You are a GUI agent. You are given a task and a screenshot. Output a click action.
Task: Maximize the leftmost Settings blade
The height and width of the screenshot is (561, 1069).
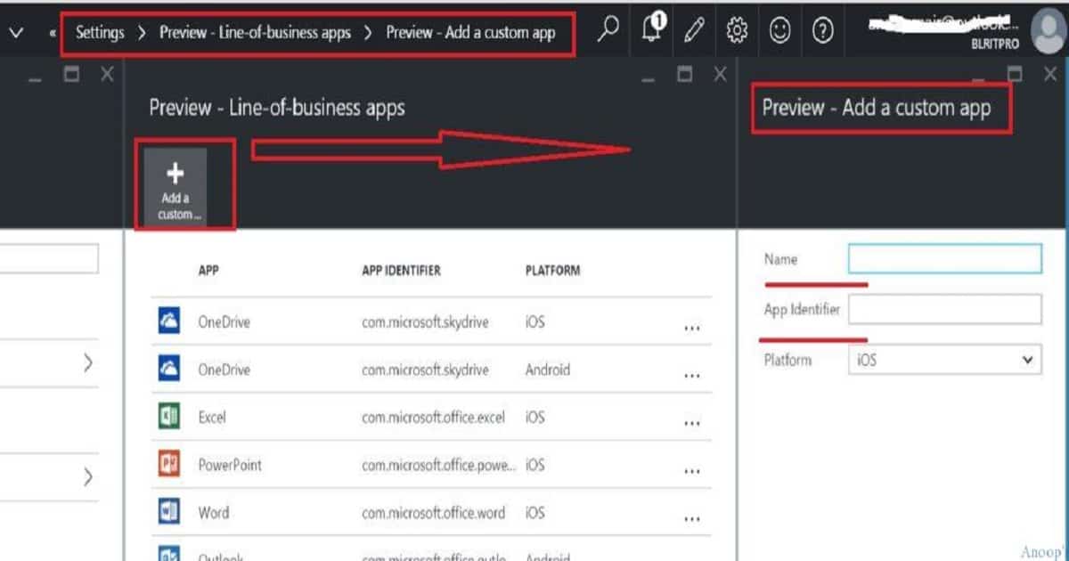[x=71, y=75]
